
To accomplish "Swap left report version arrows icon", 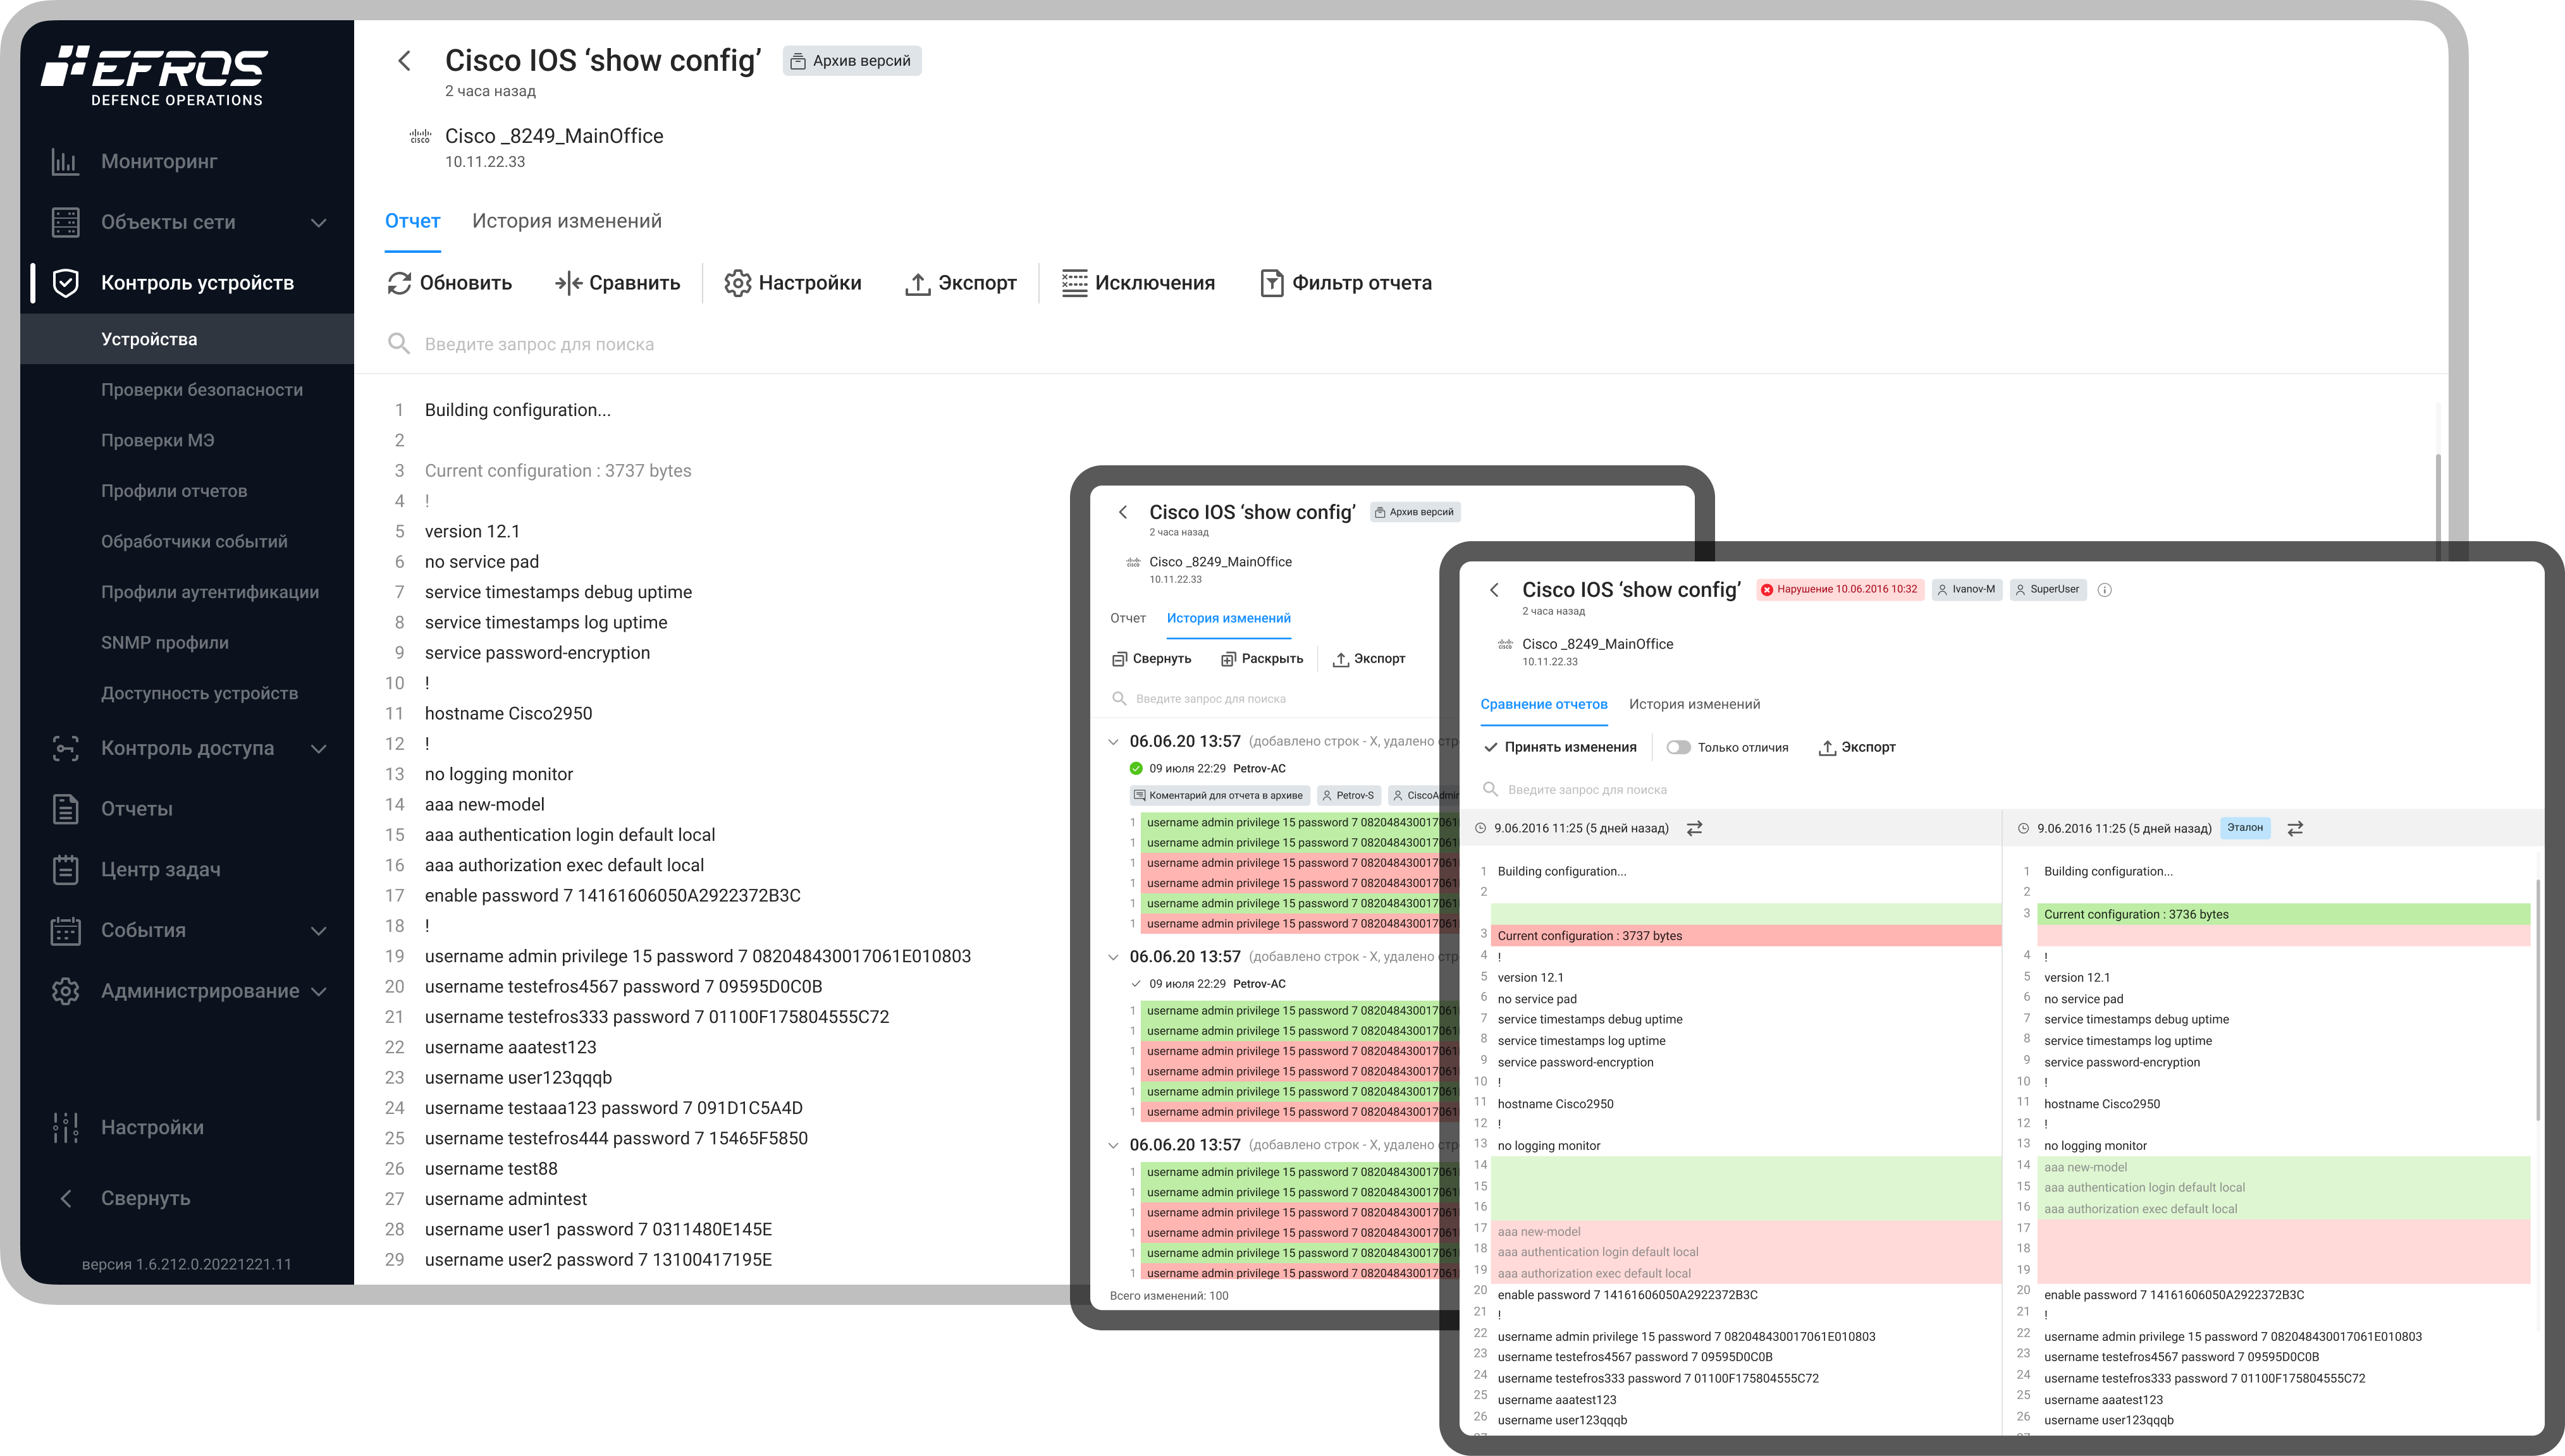I will 1694,828.
